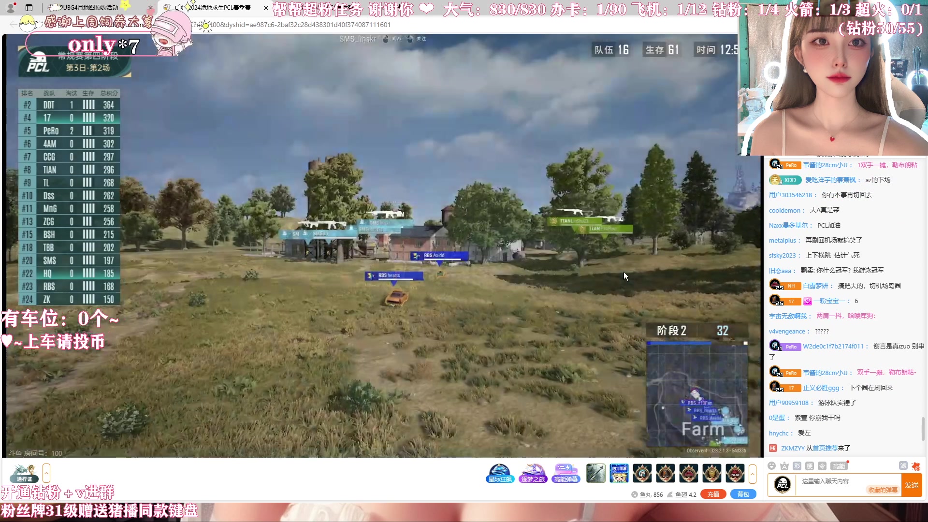Switch to 2024绝地求生PCL春季赛 tab
This screenshot has width=928, height=522.
click(x=220, y=8)
